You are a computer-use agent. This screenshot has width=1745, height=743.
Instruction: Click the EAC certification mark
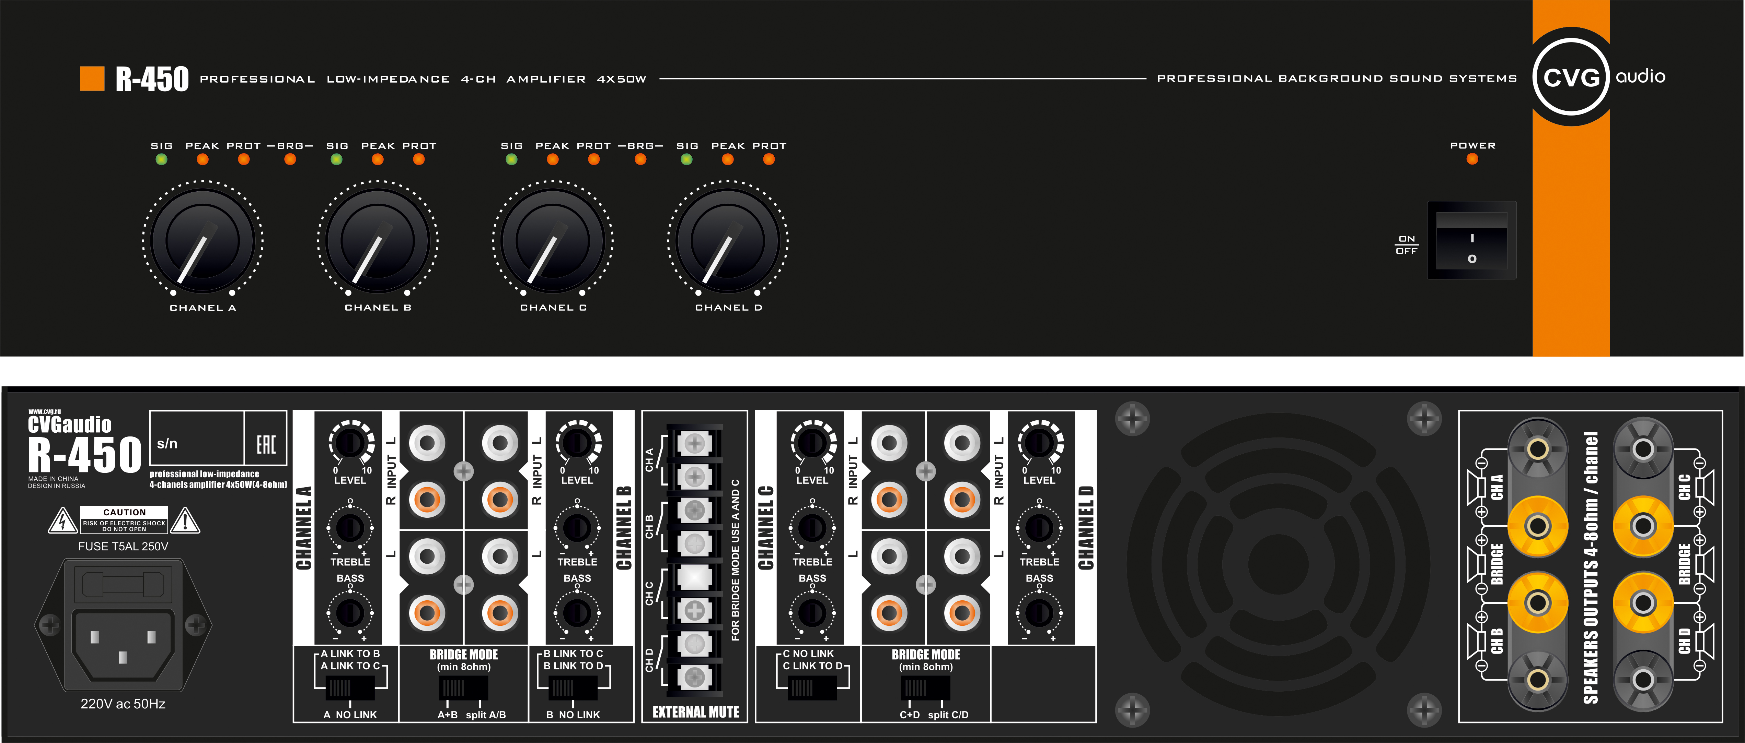266,444
